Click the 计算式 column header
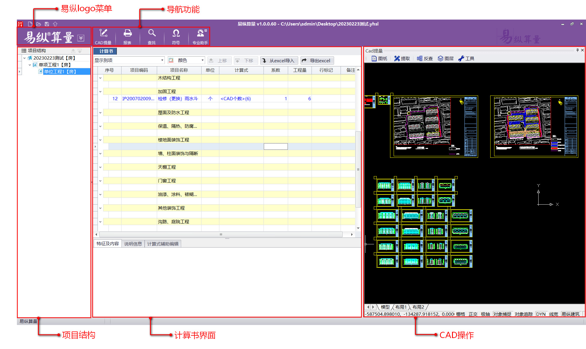The image size is (586, 349). pyautogui.click(x=241, y=70)
